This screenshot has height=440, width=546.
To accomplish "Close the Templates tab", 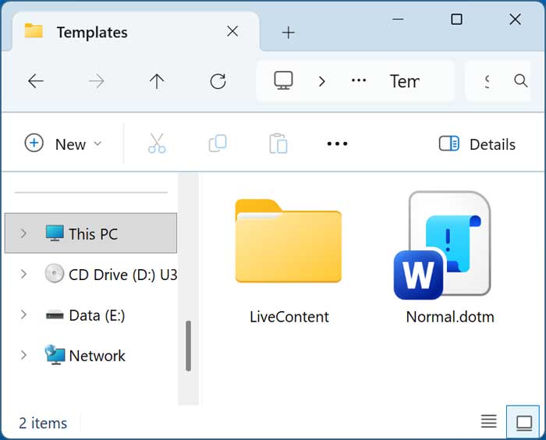I will [x=232, y=31].
